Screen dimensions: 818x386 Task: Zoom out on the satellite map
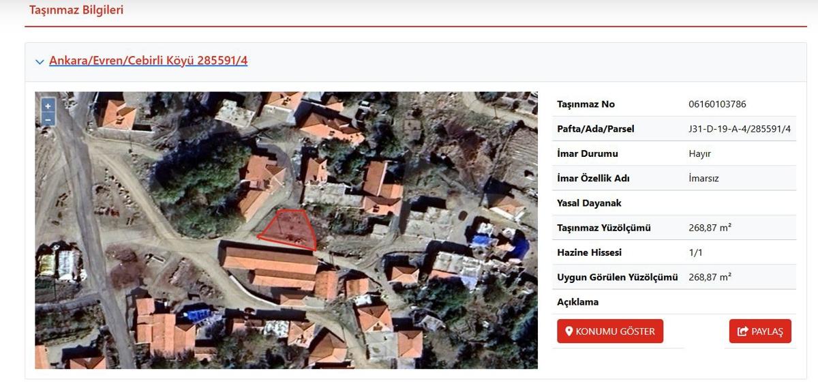48,119
